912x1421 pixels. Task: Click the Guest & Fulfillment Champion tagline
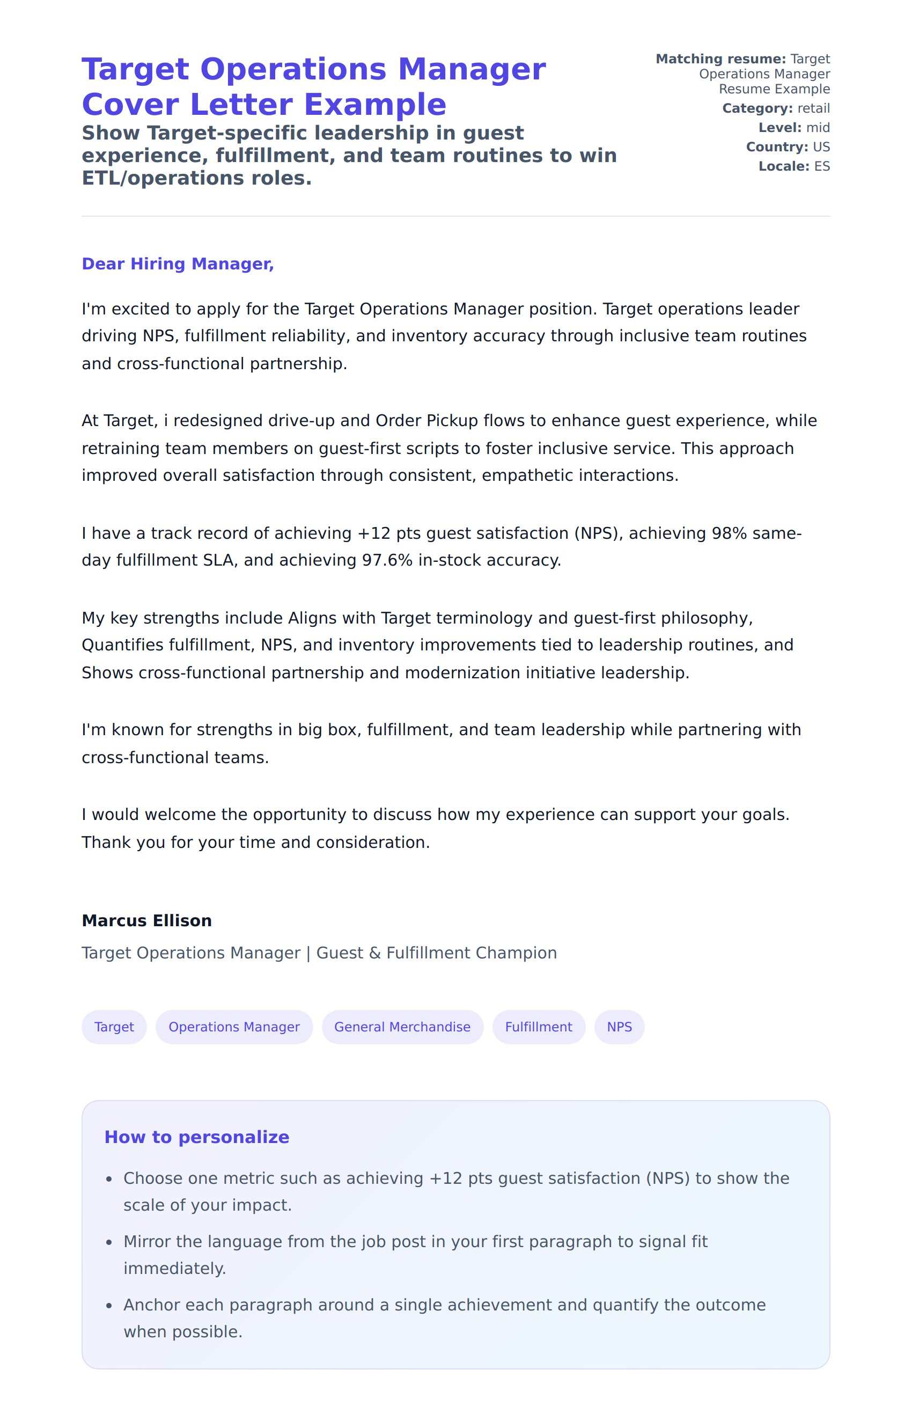[x=319, y=953]
